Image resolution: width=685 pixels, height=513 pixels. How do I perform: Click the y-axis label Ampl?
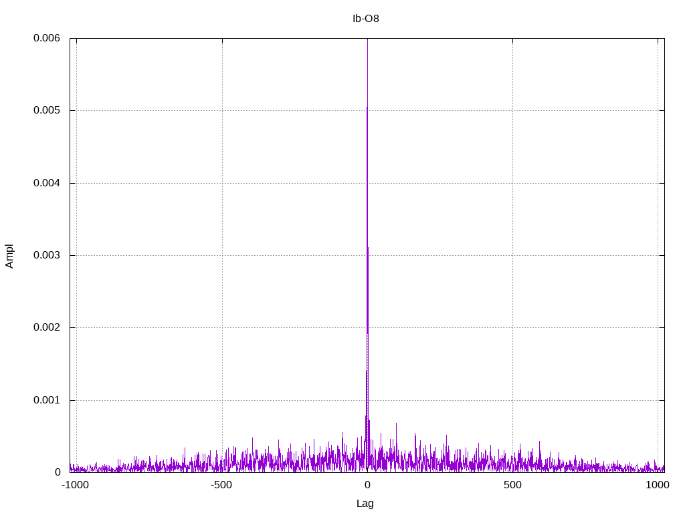(9, 256)
